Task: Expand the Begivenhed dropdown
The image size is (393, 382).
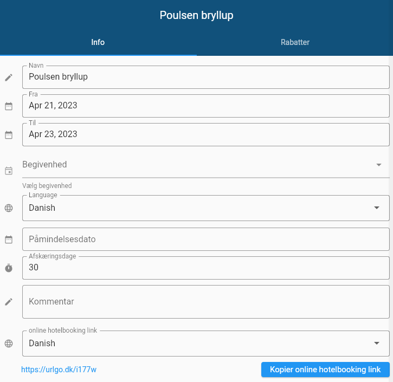Action: pos(378,165)
